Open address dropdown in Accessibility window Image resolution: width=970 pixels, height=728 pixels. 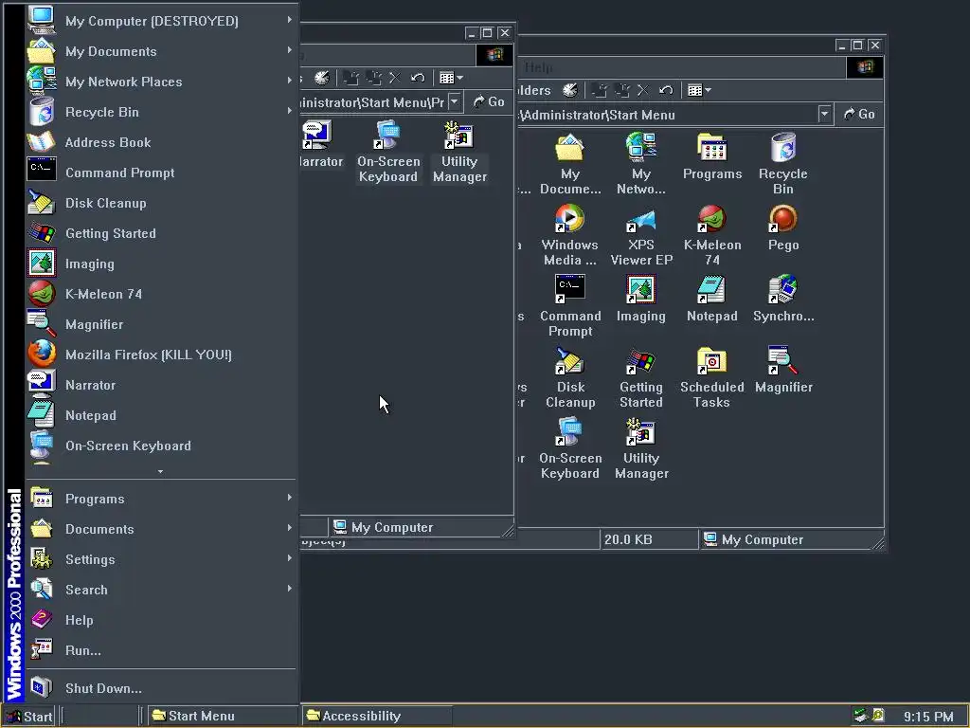[x=455, y=102]
